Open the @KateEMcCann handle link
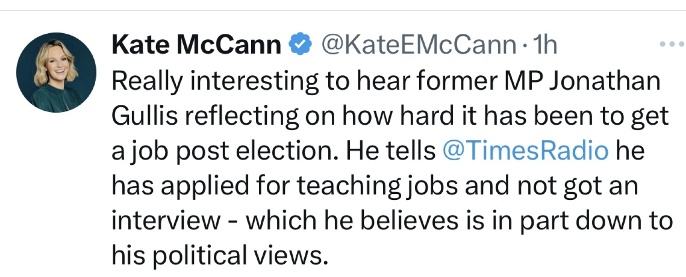Screen dimensions: 686x277 (418, 45)
